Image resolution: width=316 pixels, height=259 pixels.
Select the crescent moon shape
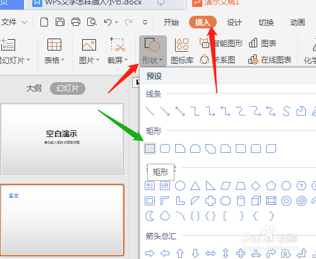click(150, 216)
